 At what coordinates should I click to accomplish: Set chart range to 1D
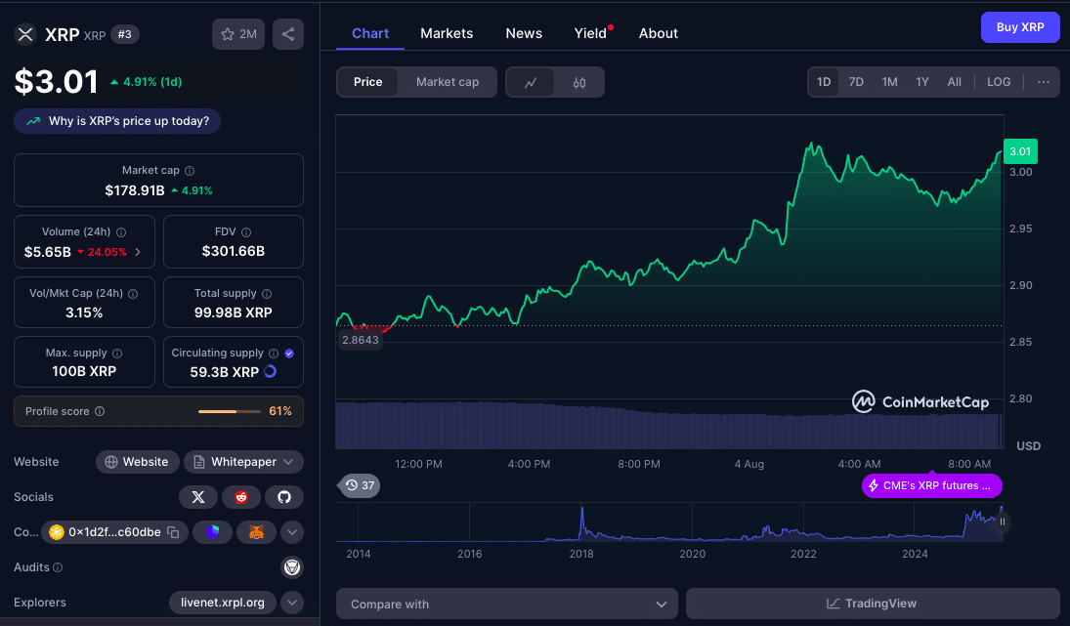(x=824, y=82)
